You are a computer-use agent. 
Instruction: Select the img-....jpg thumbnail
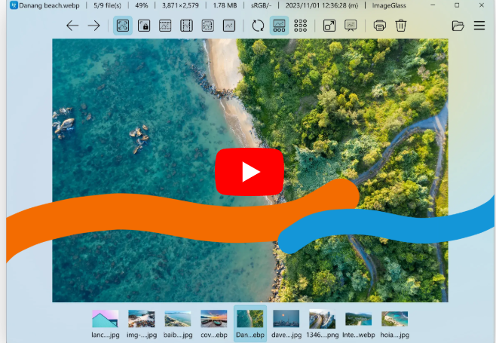pyautogui.click(x=142, y=323)
